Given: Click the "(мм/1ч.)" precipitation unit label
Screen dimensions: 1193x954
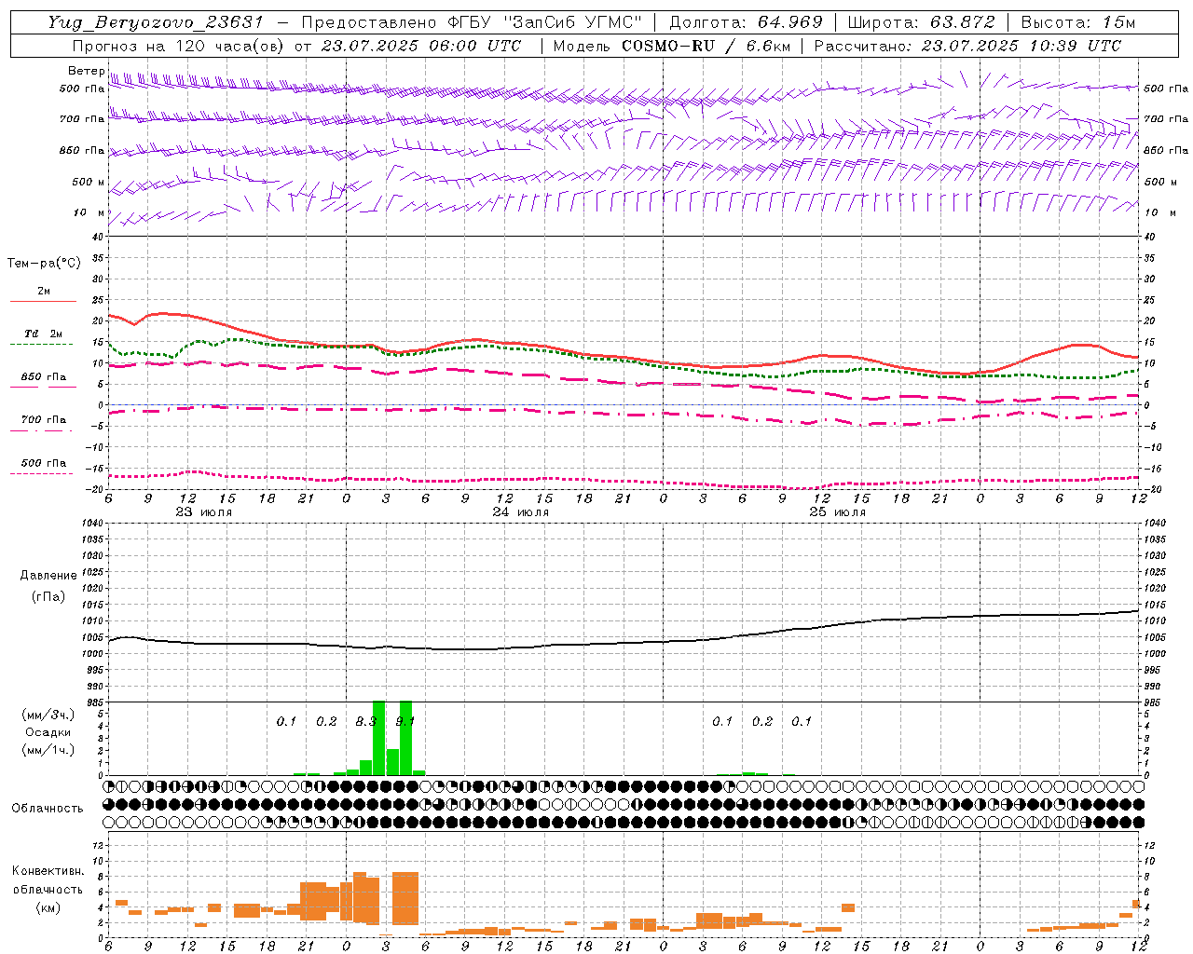Looking at the screenshot, I should [48, 750].
